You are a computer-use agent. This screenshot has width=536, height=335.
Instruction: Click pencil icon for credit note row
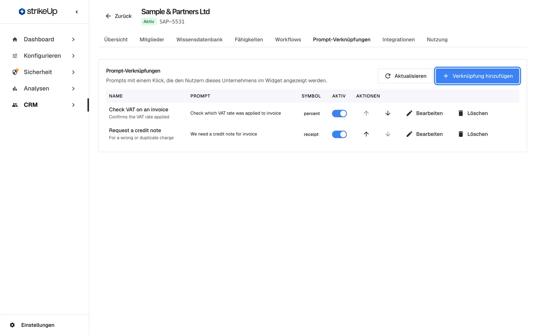tap(409, 134)
